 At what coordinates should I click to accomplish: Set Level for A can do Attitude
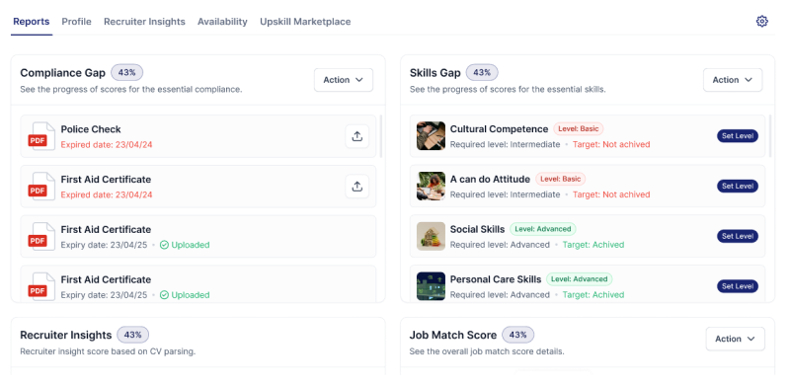[738, 186]
